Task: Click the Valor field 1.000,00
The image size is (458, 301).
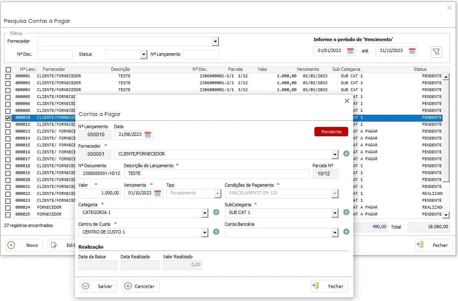Action: [99, 193]
